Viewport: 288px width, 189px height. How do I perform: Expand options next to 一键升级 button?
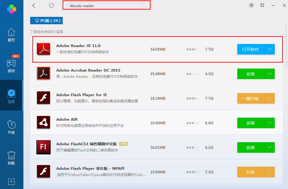click(270, 98)
